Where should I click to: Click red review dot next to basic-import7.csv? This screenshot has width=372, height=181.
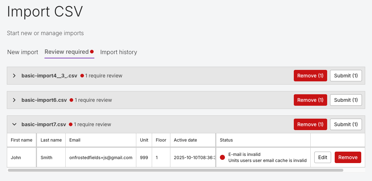pyautogui.click(x=71, y=124)
